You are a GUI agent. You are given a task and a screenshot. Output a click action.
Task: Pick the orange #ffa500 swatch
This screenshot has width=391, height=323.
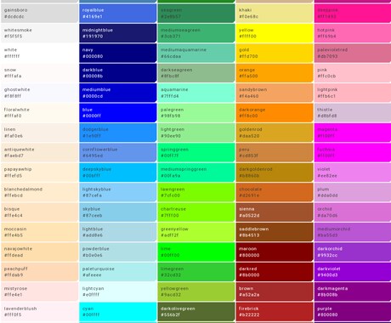tap(275, 73)
